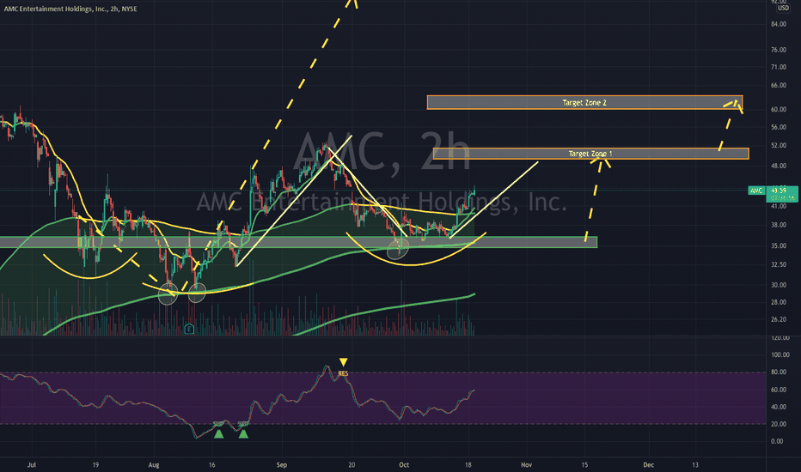Open the USD currency selector
This screenshot has height=472, width=801.
pos(783,9)
